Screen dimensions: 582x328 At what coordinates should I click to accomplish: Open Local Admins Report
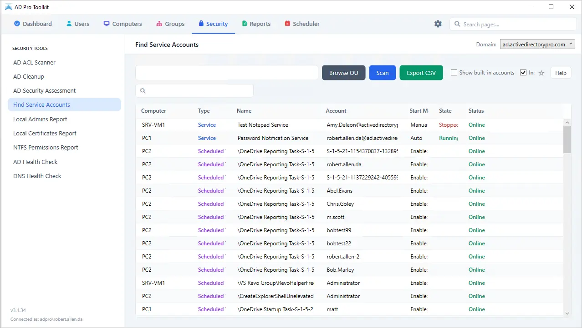tap(40, 119)
